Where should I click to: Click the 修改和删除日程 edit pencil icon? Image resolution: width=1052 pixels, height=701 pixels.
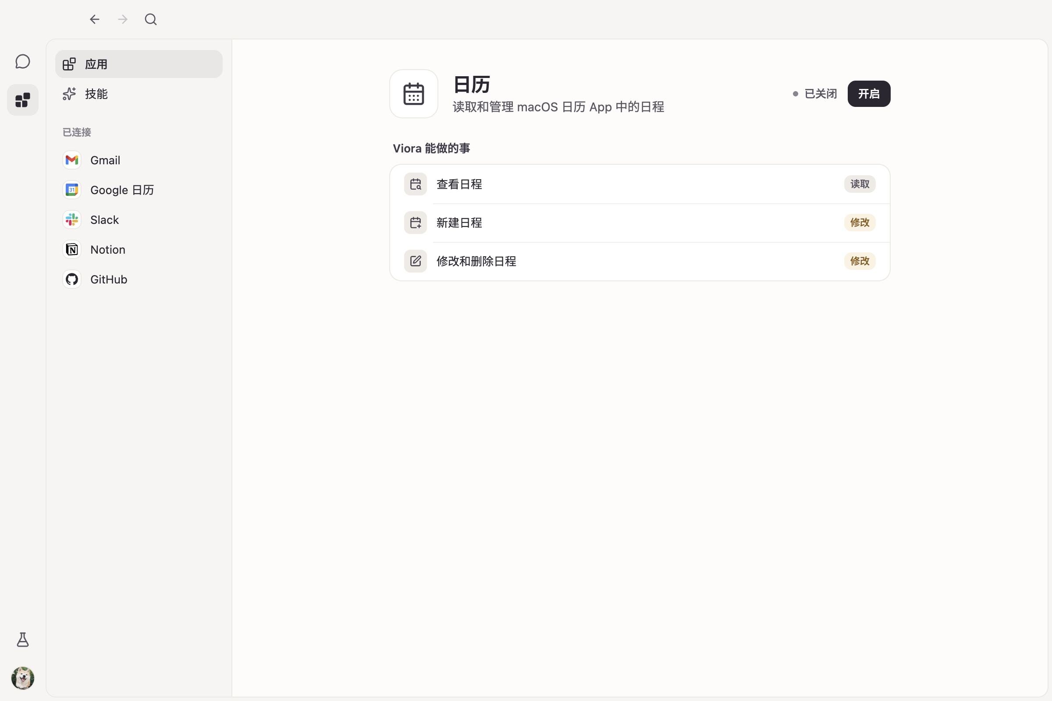[x=416, y=261]
